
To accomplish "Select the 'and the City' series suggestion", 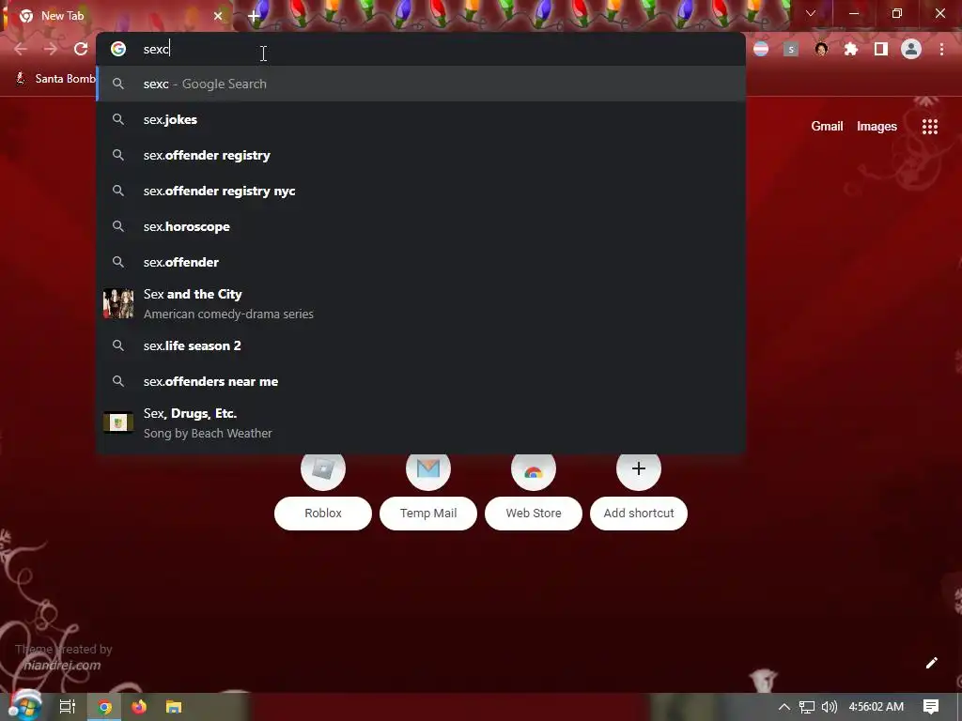I will [421, 304].
